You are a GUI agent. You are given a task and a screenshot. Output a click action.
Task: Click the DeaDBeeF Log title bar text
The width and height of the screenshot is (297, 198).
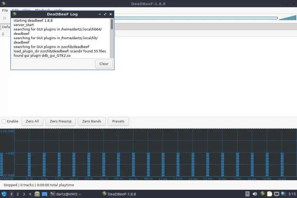click(x=62, y=14)
